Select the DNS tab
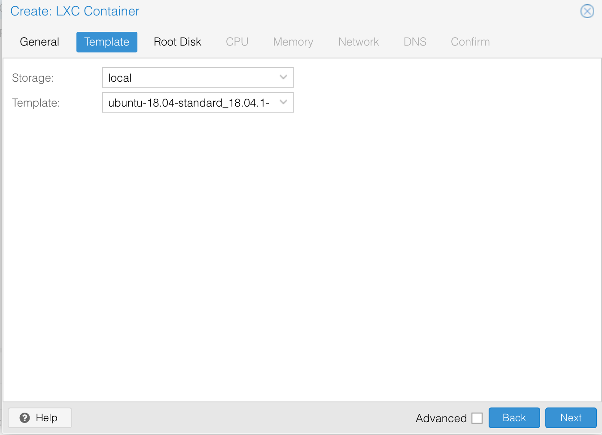The image size is (602, 435). (415, 42)
